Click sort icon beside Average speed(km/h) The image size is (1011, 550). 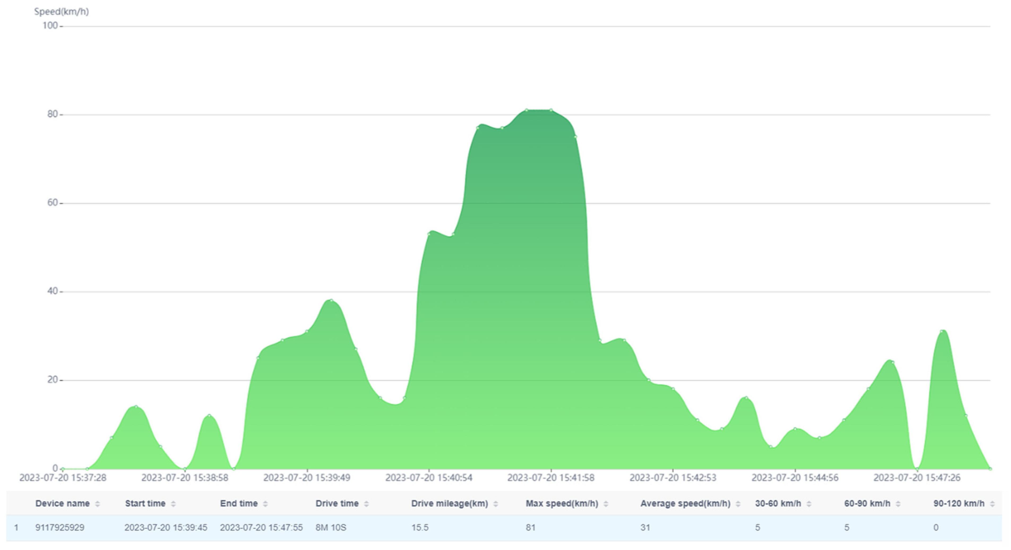738,504
